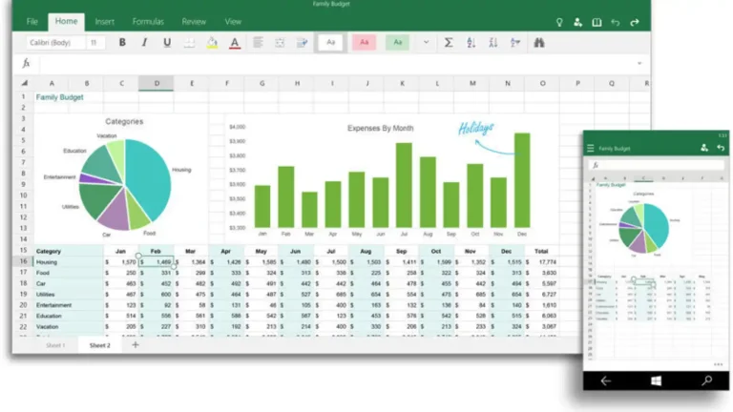This screenshot has width=733, height=412.
Task: Select the Expenses By Month chart
Action: [x=391, y=180]
